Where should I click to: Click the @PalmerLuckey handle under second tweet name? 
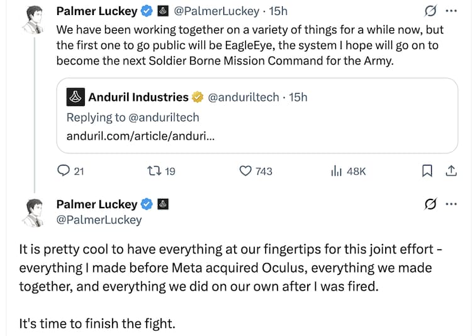pyautogui.click(x=99, y=220)
